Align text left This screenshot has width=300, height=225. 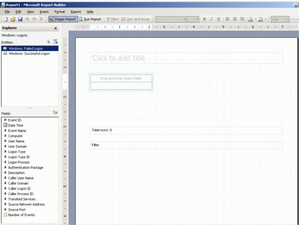(x=227, y=19)
